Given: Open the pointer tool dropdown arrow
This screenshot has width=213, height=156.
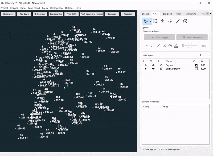Looking at the screenshot, I should [x=150, y=21].
